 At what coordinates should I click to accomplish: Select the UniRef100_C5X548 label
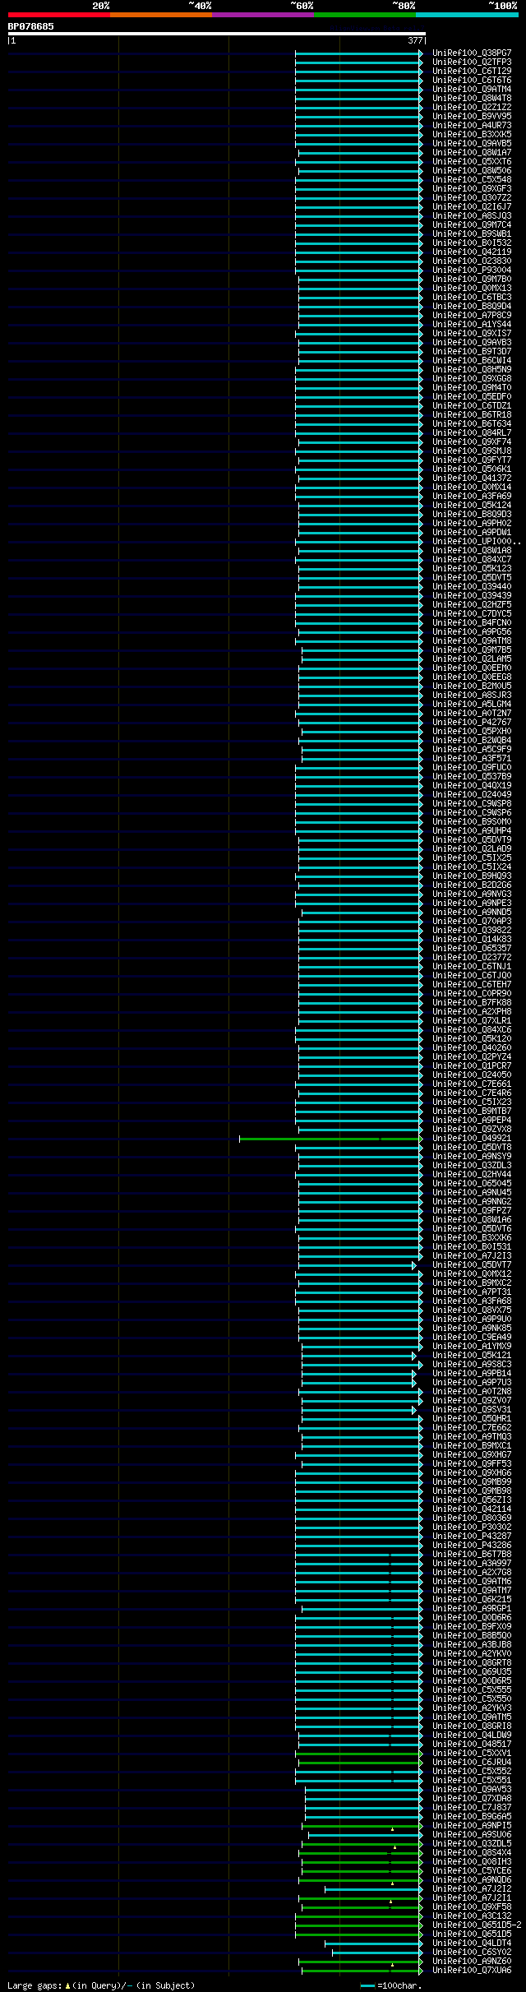click(472, 180)
